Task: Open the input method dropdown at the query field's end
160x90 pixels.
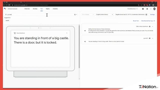Action: coord(75,14)
